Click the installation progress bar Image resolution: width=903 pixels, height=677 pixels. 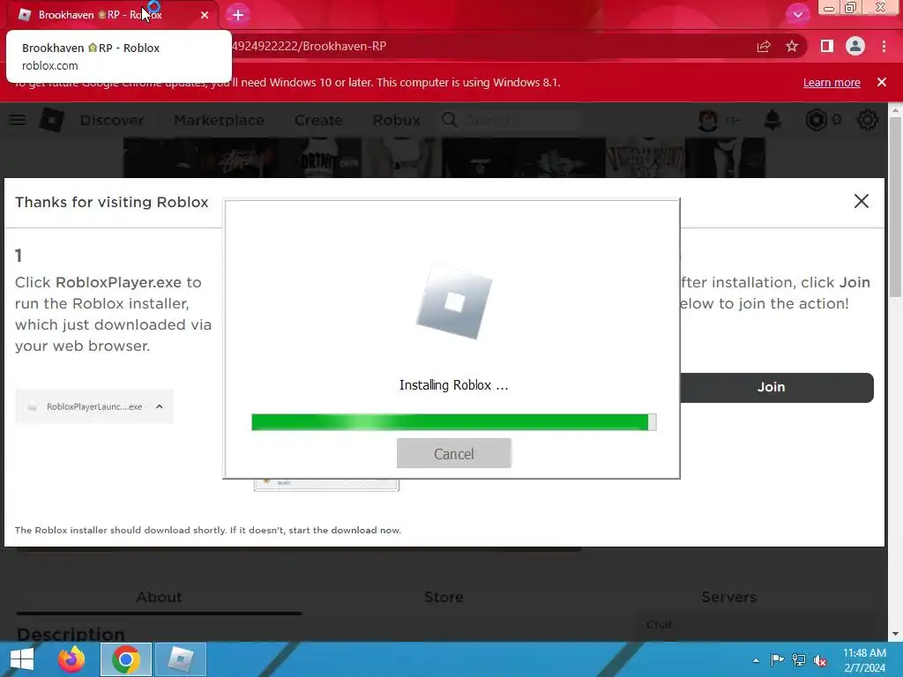tap(454, 422)
